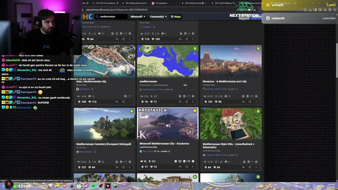338x190 pixels.
Task: Give diamond to Mediterranean Style Villa
Action: 206,167
